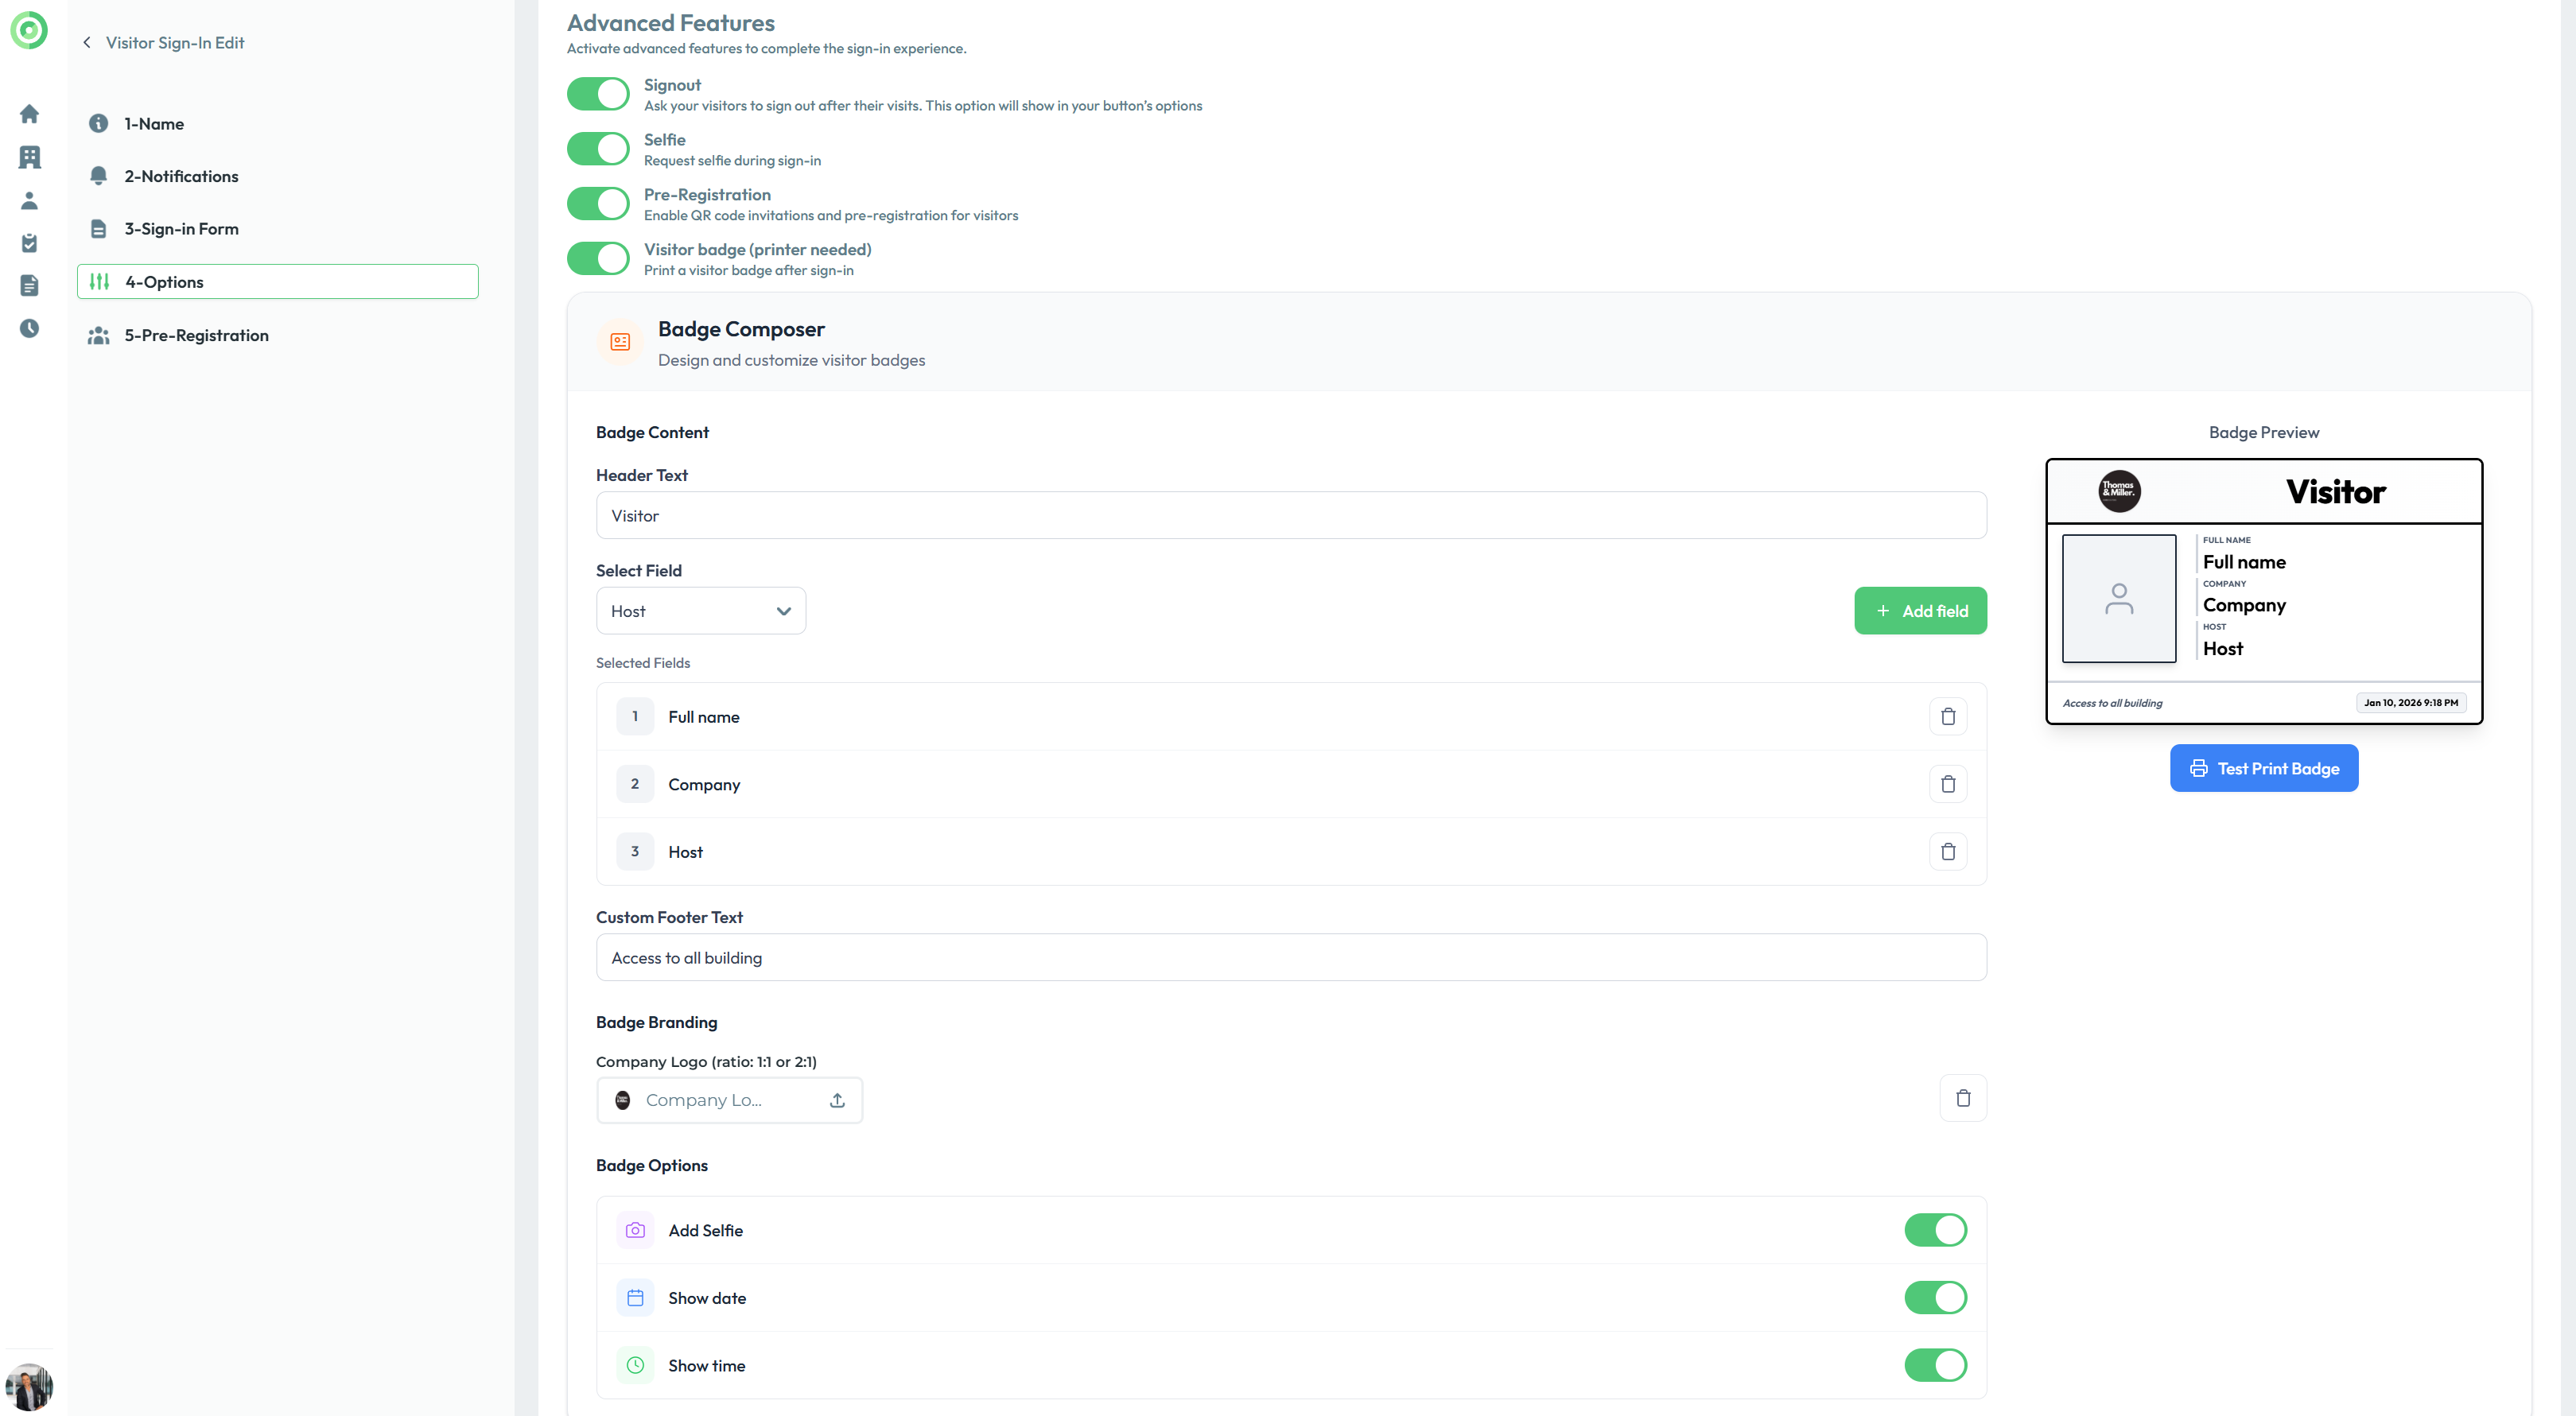Viewport: 2576px width, 1416px height.
Task: Switch to 5-Pre-Registration step
Action: point(196,335)
